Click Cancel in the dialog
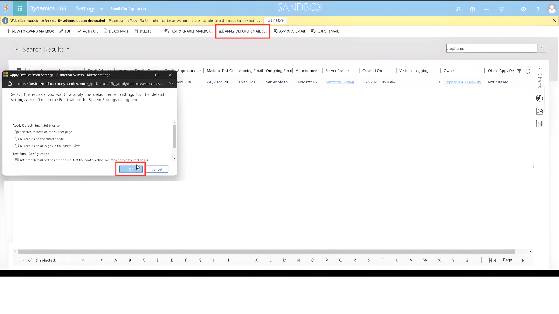 [x=157, y=169]
